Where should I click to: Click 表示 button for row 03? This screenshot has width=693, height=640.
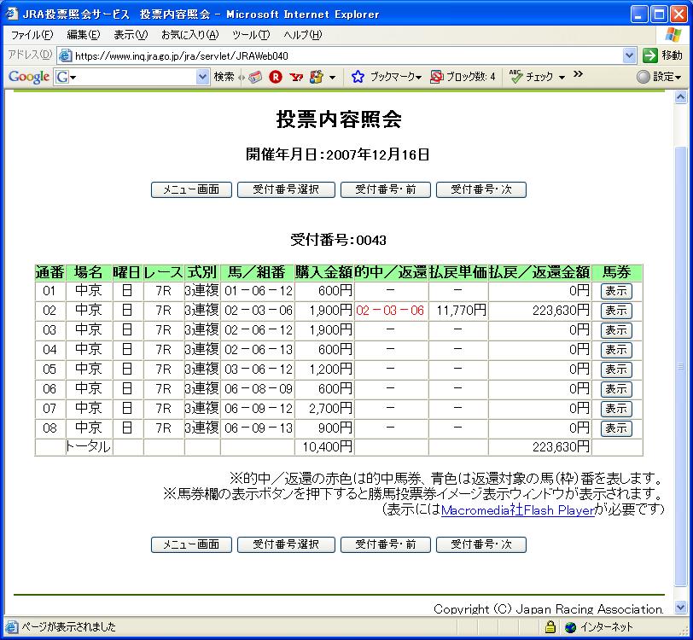pyautogui.click(x=616, y=330)
